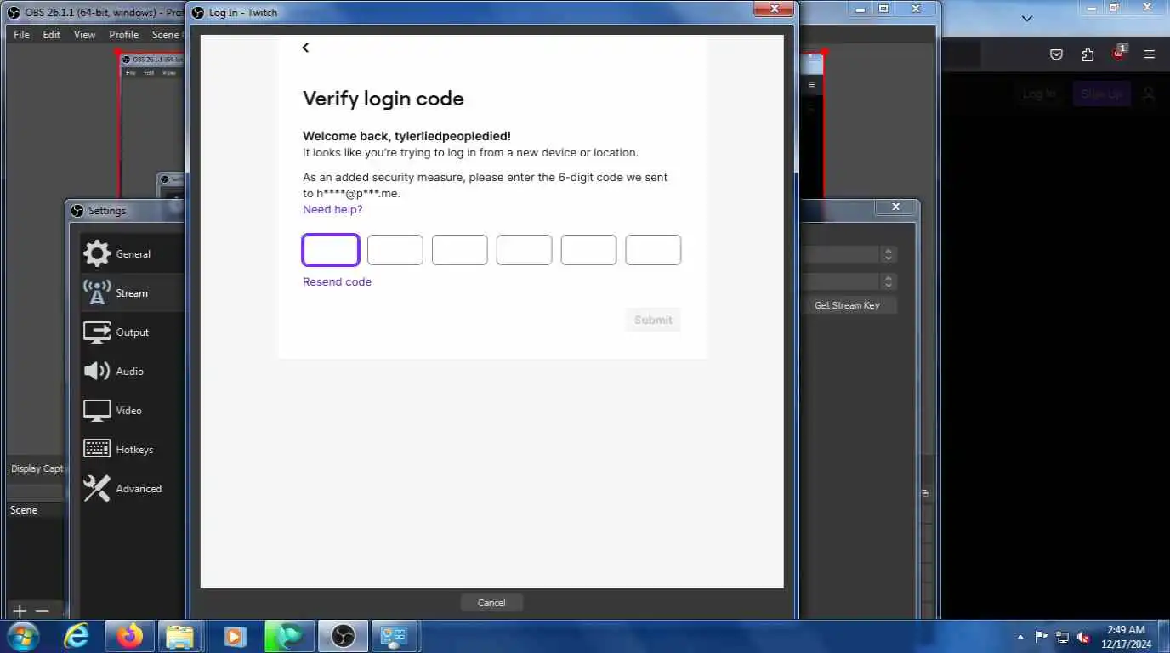Open Windows Explorer from the taskbar
Screen dimensions: 1170x653
[x=181, y=636]
